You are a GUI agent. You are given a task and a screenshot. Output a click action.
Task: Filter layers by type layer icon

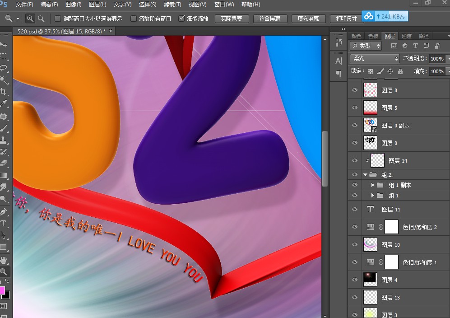(x=415, y=46)
